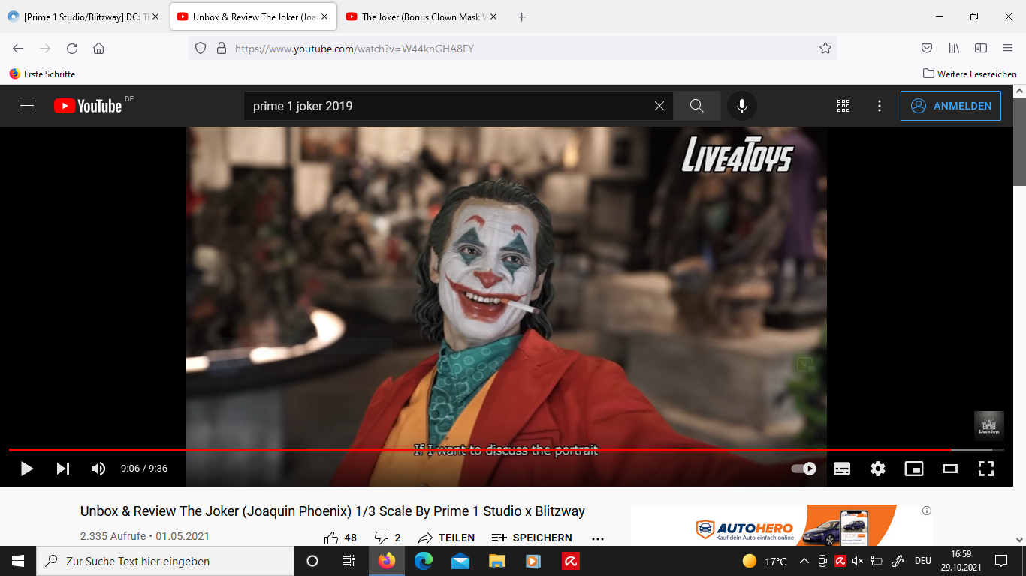Toggle the autoplay switch
This screenshot has width=1026, height=576.
(804, 469)
